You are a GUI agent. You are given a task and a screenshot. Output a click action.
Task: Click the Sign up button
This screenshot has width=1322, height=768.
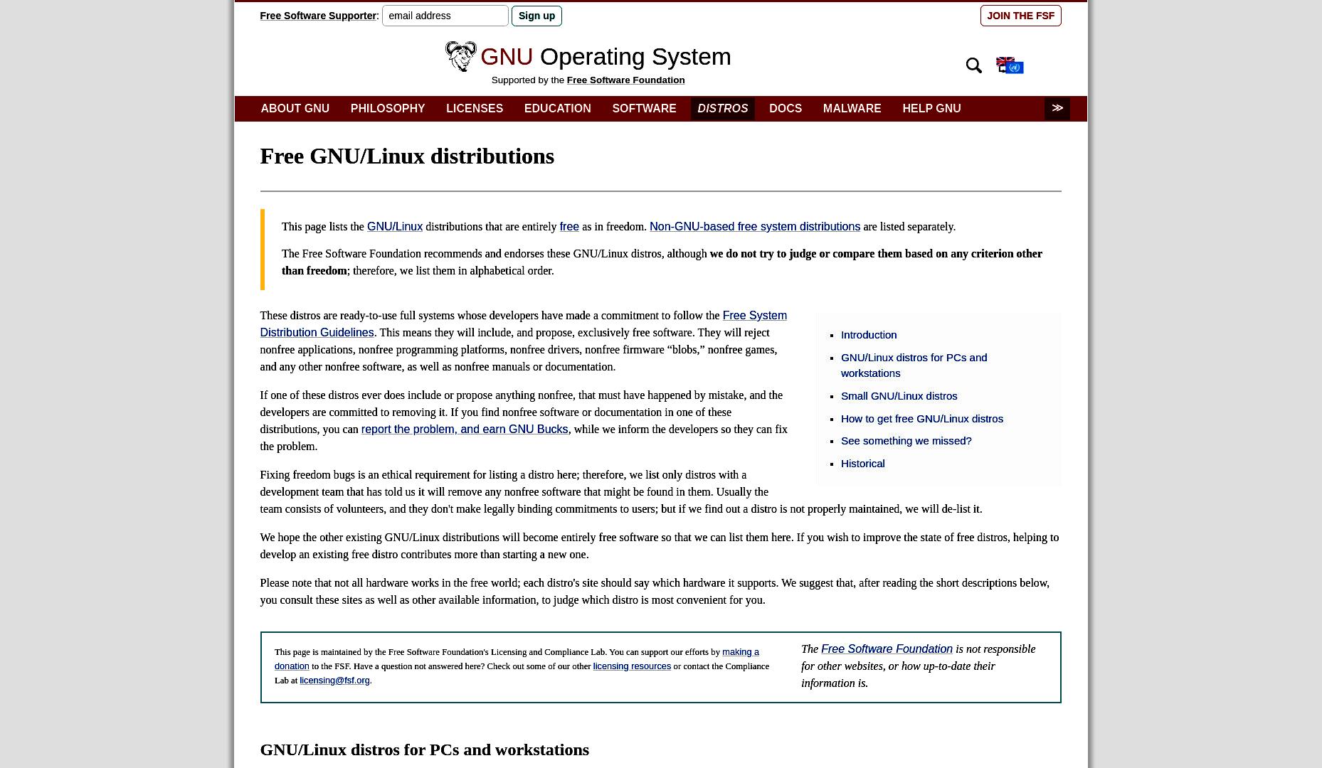pyautogui.click(x=536, y=16)
